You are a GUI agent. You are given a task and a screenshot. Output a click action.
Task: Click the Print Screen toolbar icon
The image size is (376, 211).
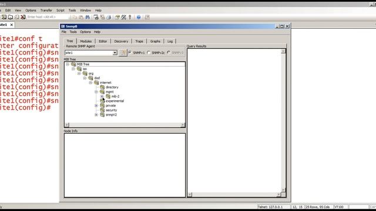96,17
